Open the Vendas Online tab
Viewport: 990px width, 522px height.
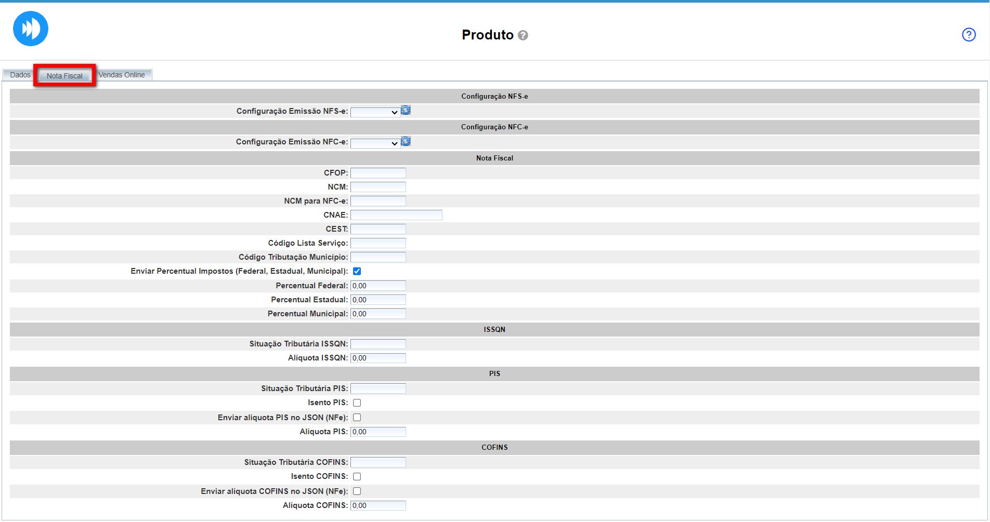(x=122, y=75)
